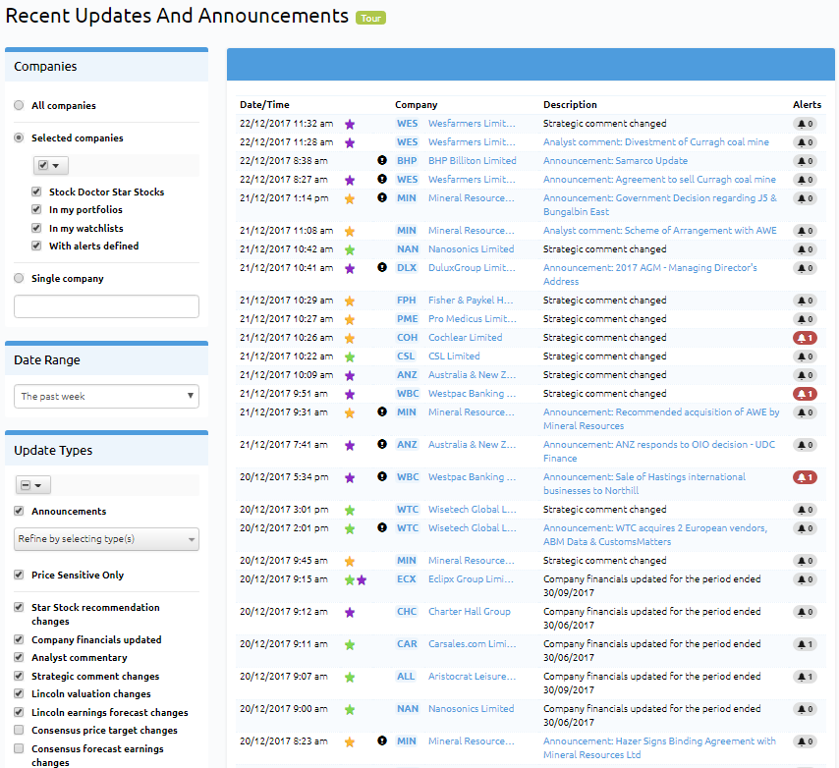Click in the Single company search field
This screenshot has height=768, width=839.
coord(106,306)
